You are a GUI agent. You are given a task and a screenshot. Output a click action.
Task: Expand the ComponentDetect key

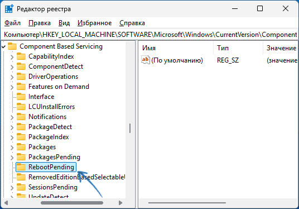click(x=12, y=67)
